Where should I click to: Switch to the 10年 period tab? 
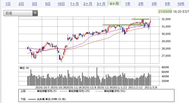point(181,4)
